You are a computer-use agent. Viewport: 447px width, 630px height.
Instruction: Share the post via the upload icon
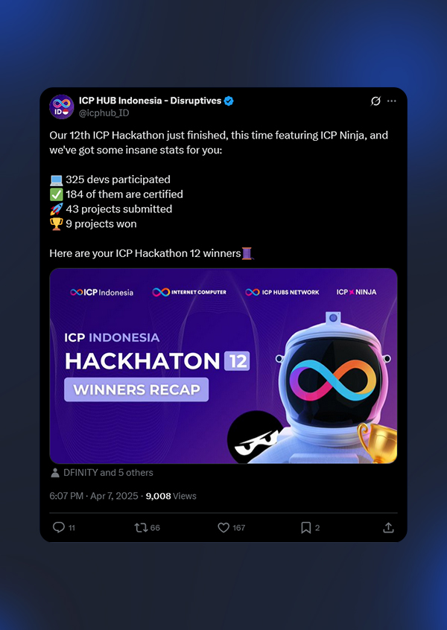[x=388, y=527]
